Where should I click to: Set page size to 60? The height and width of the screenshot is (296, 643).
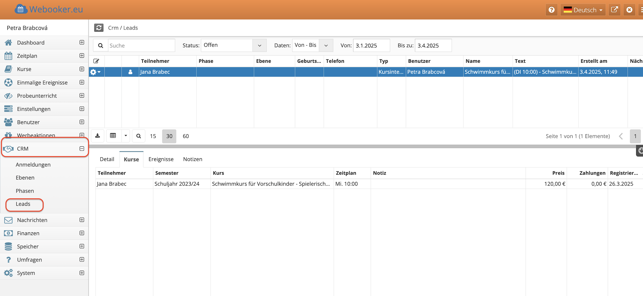click(x=186, y=136)
